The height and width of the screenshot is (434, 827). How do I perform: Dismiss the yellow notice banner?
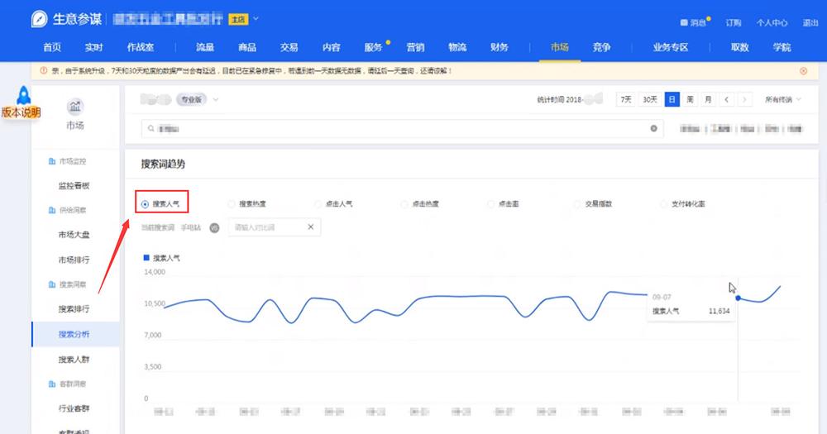pyautogui.click(x=803, y=72)
